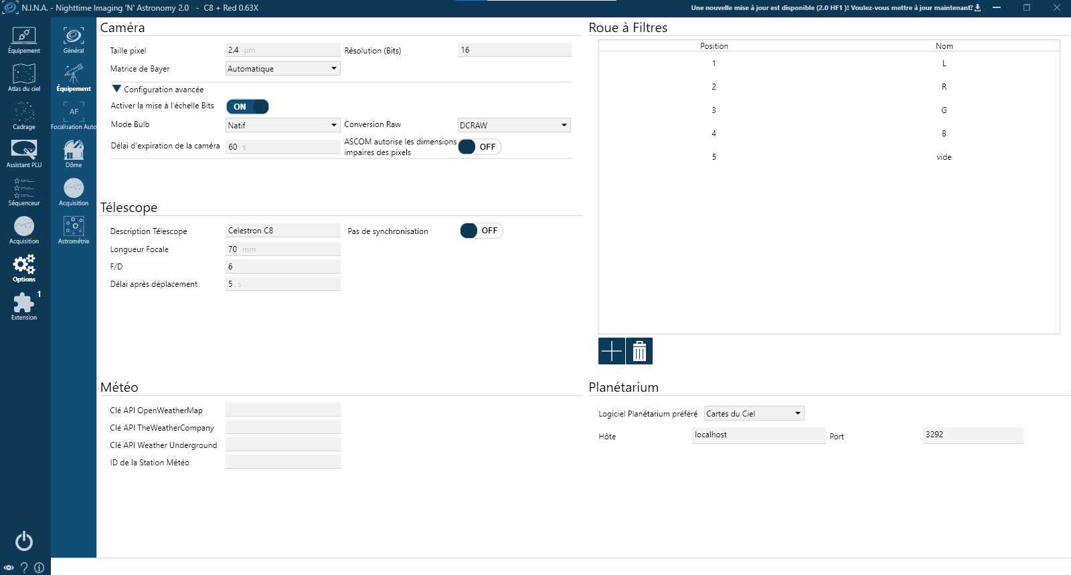Screen dimensions: 1071x575
Task: Click Délai après déplacement field
Action: (x=283, y=284)
